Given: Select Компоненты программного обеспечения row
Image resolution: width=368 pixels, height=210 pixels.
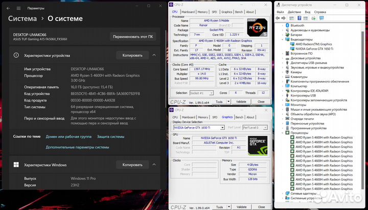Looking at the screenshot, I should point(319,81).
